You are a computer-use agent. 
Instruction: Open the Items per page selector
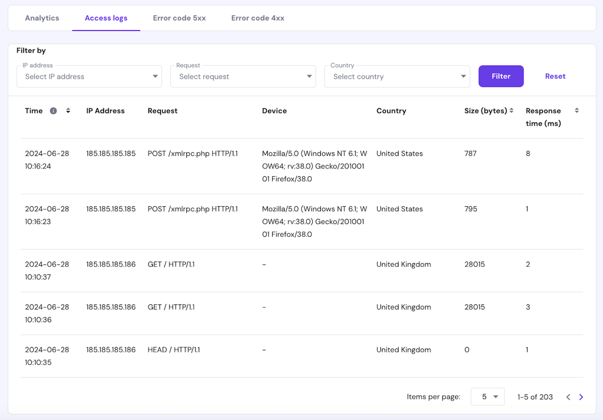(x=487, y=397)
